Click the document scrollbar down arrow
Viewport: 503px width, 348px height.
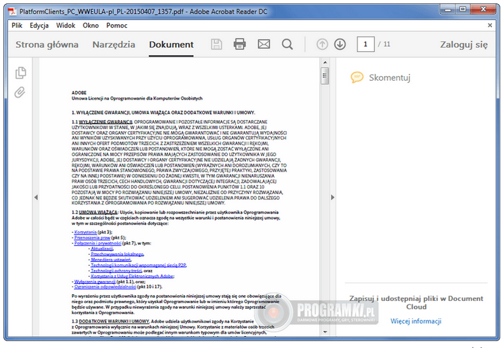tap(325, 332)
